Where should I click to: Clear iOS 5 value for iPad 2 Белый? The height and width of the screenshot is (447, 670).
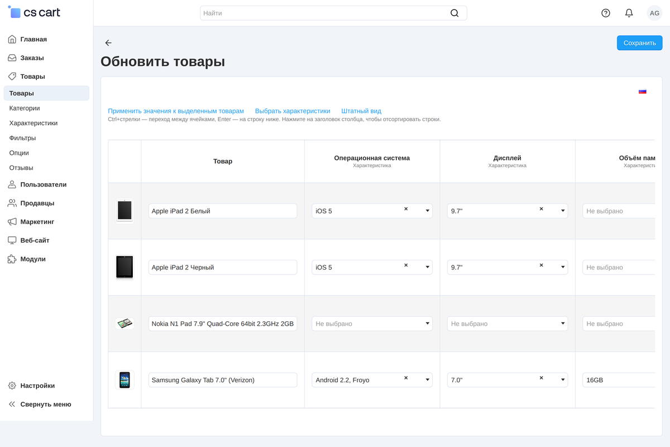[x=406, y=209]
